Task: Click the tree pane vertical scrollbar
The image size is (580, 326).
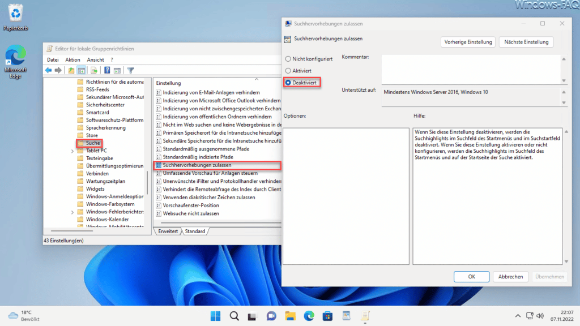Action: pos(147,183)
